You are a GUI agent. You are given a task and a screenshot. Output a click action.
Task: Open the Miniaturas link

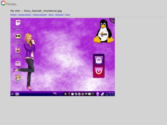click(59, 15)
